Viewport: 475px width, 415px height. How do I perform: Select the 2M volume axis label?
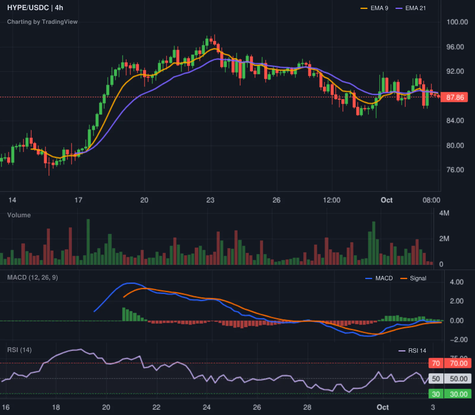444,239
